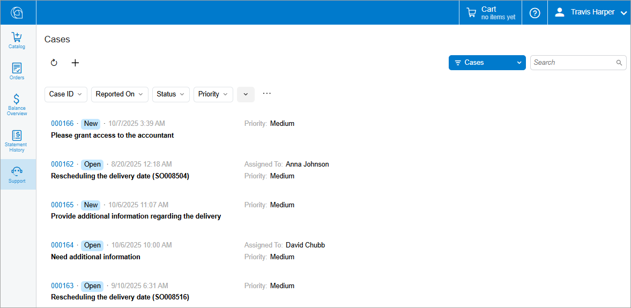The width and height of the screenshot is (631, 308).
Task: Open the Status filter dropdown
Action: [170, 94]
